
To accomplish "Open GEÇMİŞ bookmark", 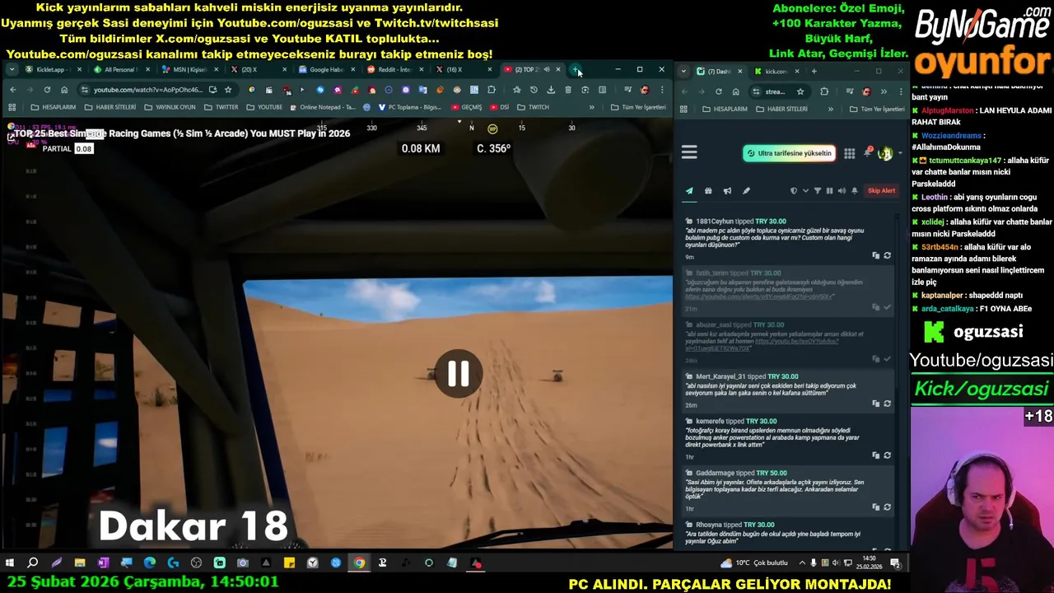I will coord(466,107).
